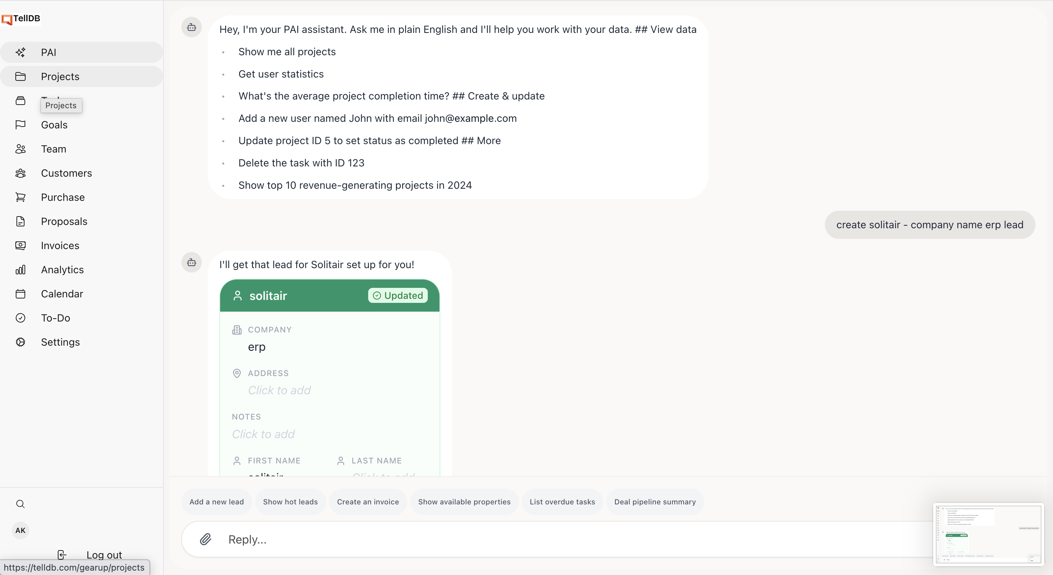
Task: Click Log out
Action: coord(104,555)
